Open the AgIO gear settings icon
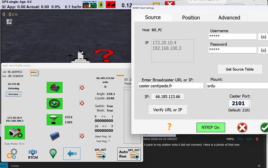268x168 pixels. pos(12,154)
